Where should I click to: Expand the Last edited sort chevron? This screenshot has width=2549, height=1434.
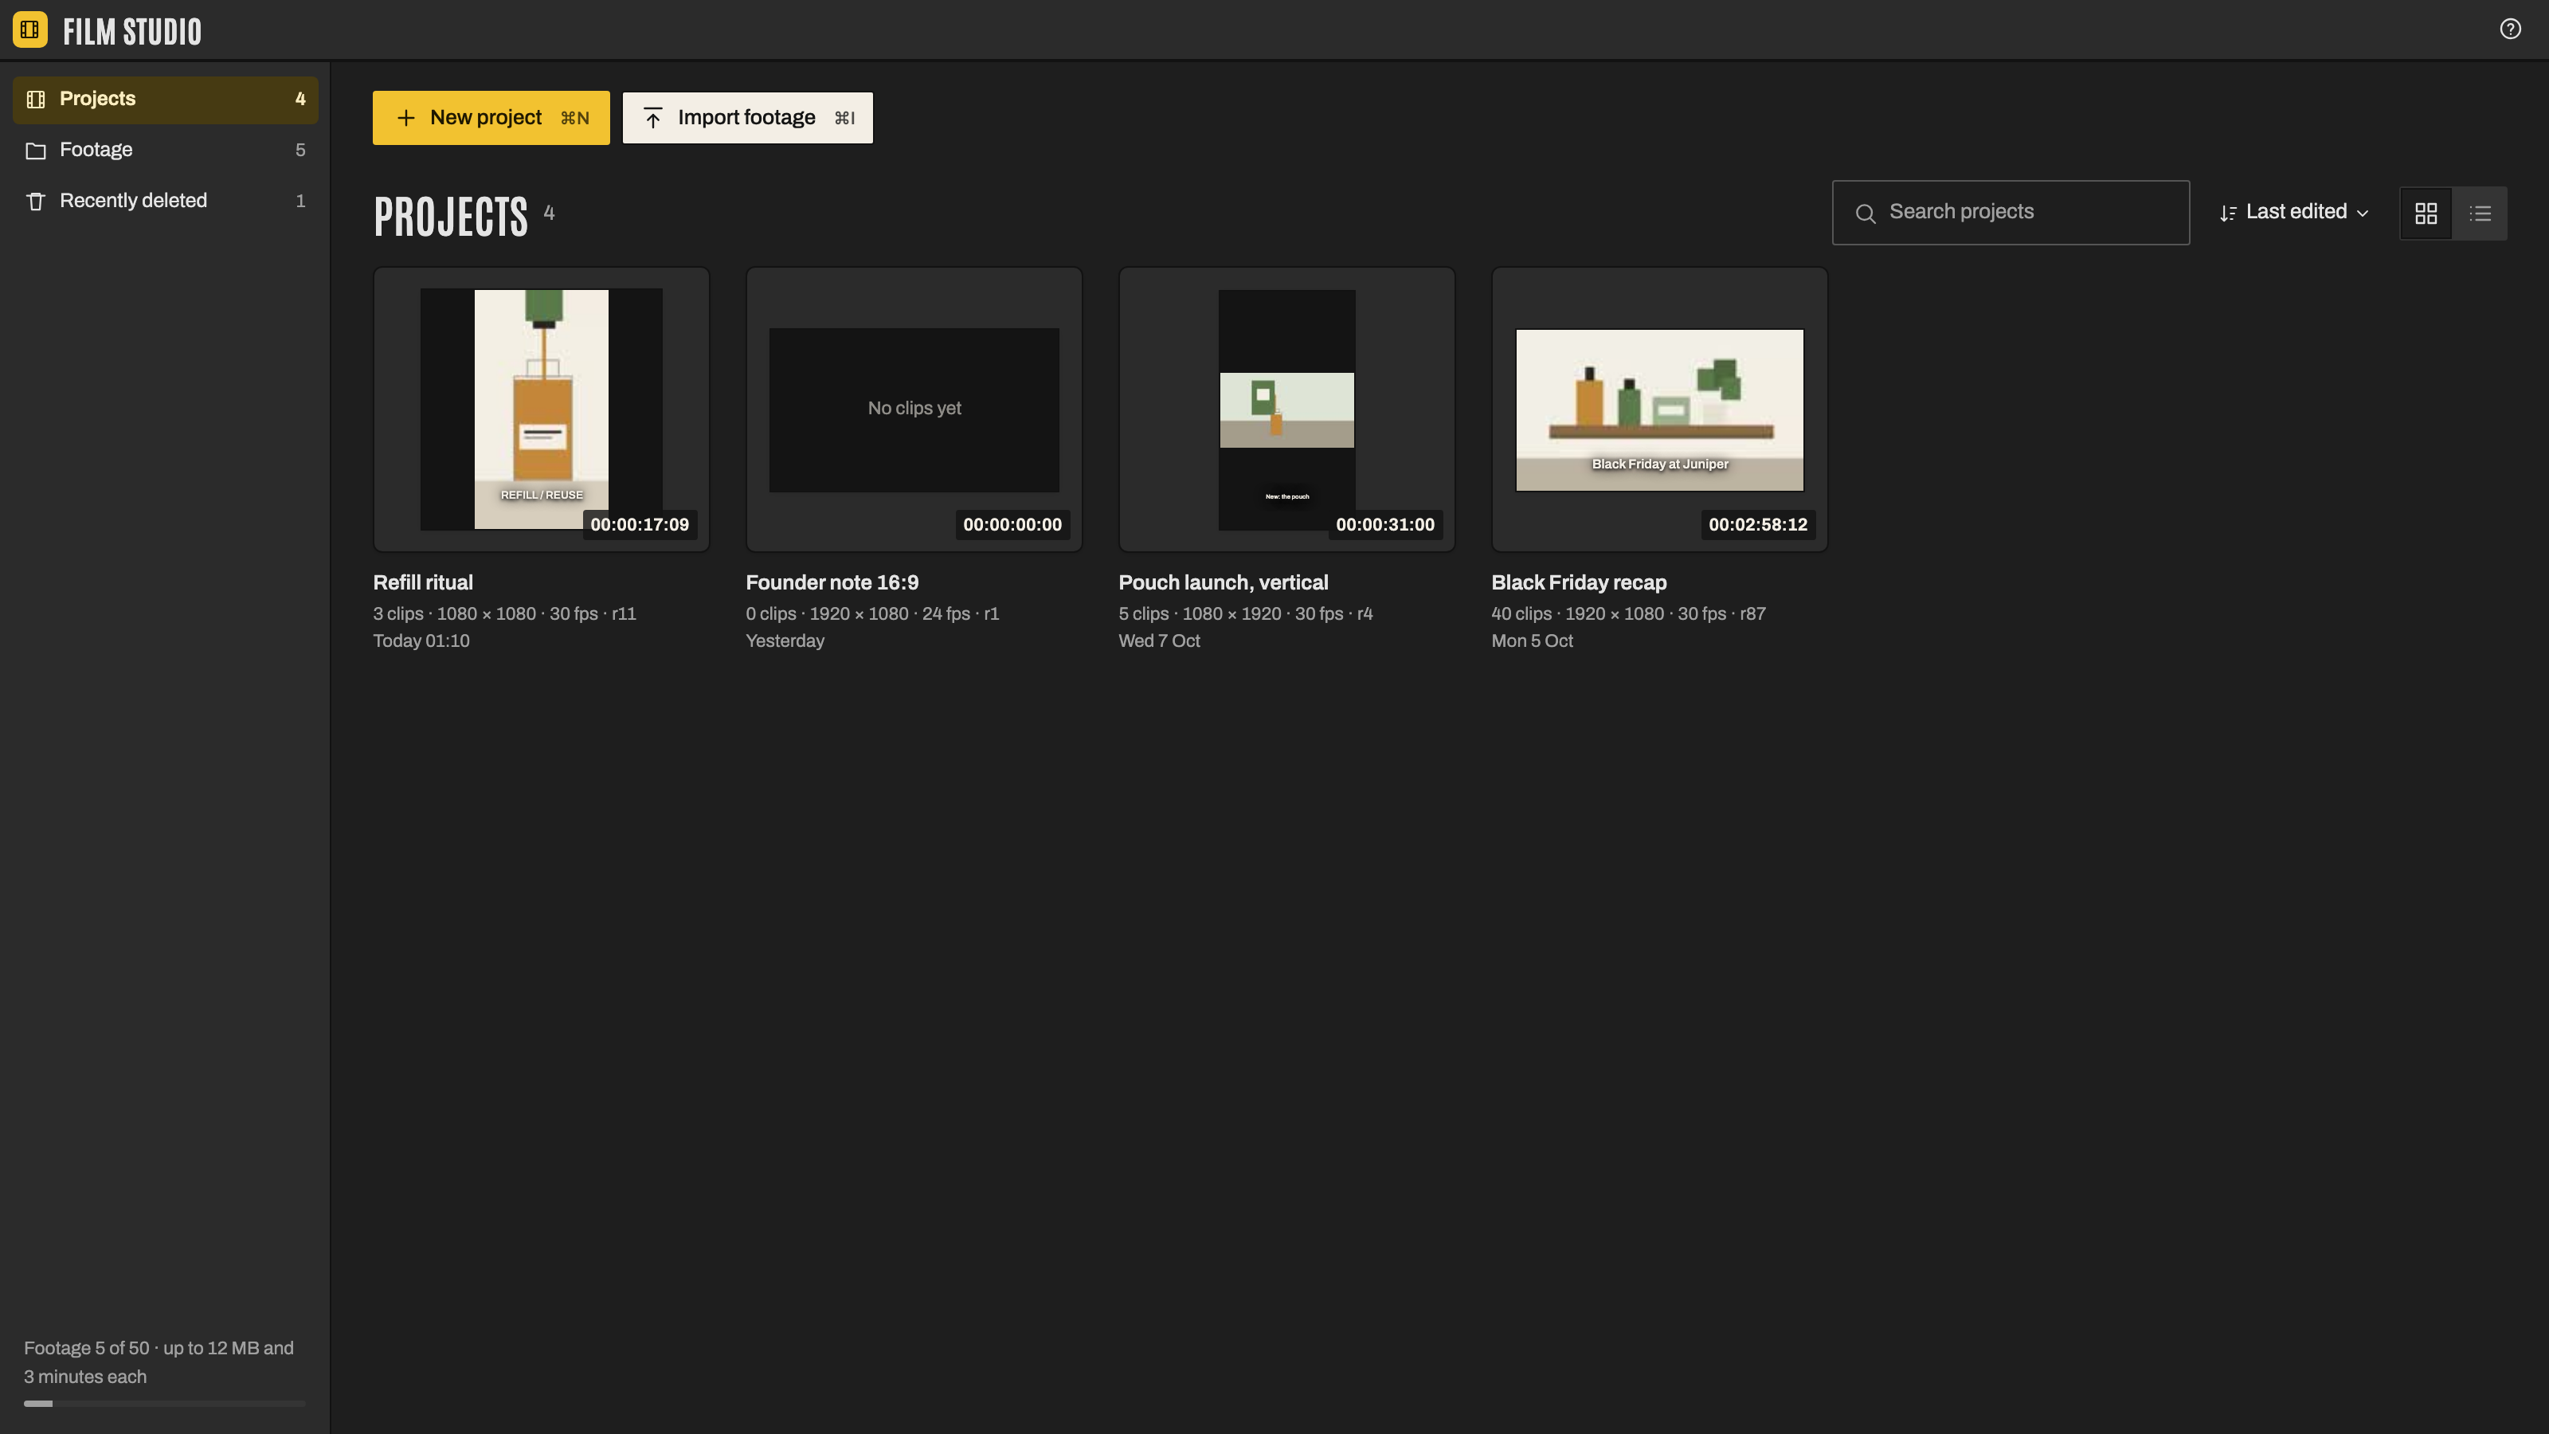tap(2363, 213)
